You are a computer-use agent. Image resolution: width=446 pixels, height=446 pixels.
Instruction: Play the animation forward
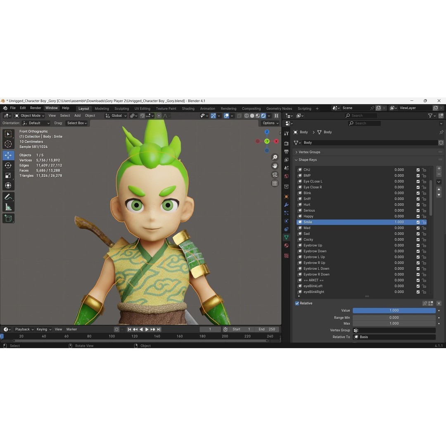147,330
